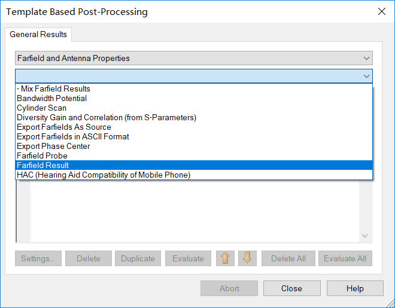Open Help for post-processing

[x=355, y=288]
